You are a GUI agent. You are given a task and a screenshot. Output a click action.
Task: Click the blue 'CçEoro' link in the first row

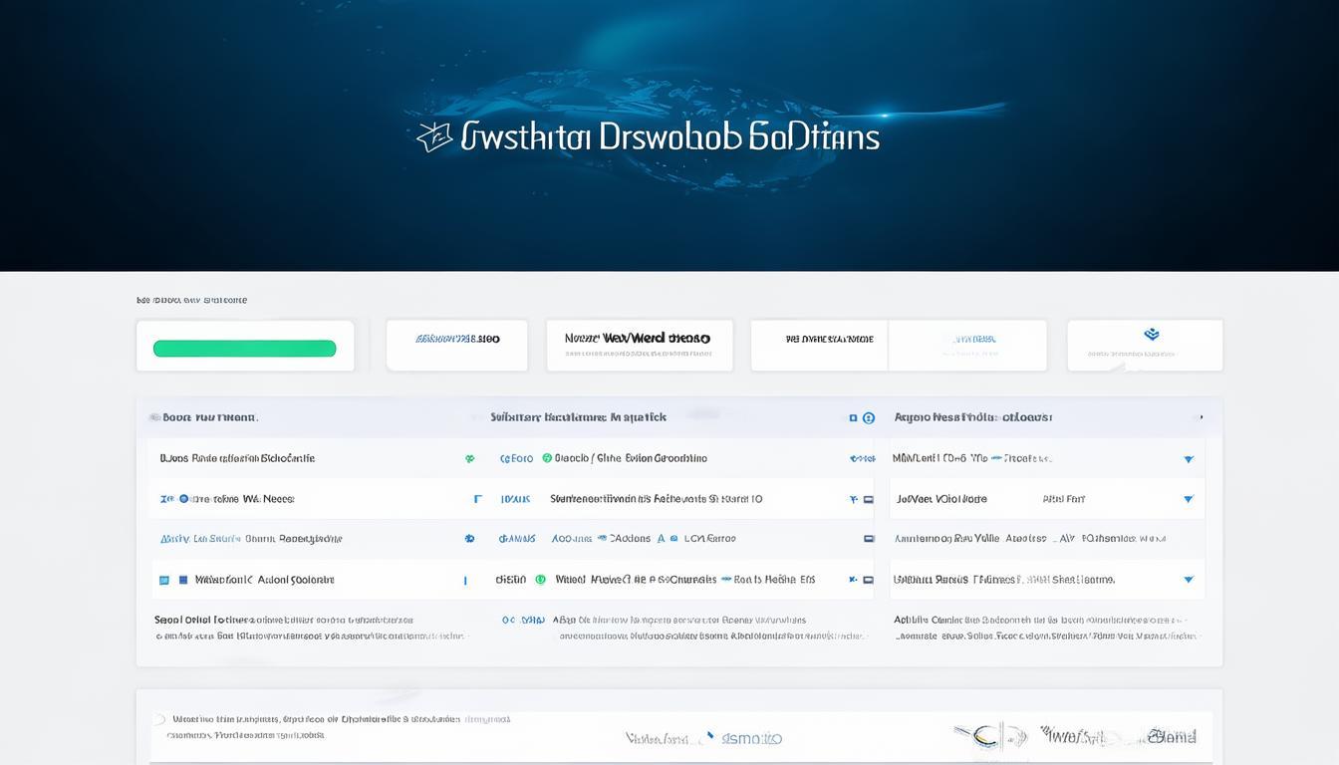tap(516, 459)
